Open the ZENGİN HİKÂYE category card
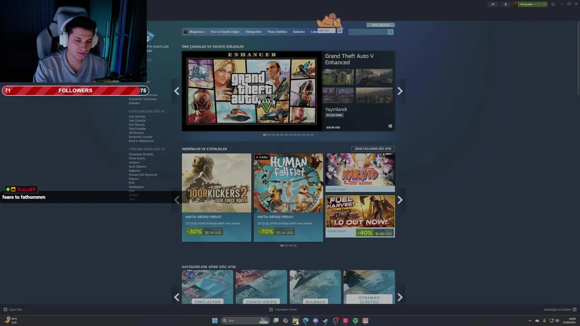Screen dimensions: 580x326 pos(261,287)
